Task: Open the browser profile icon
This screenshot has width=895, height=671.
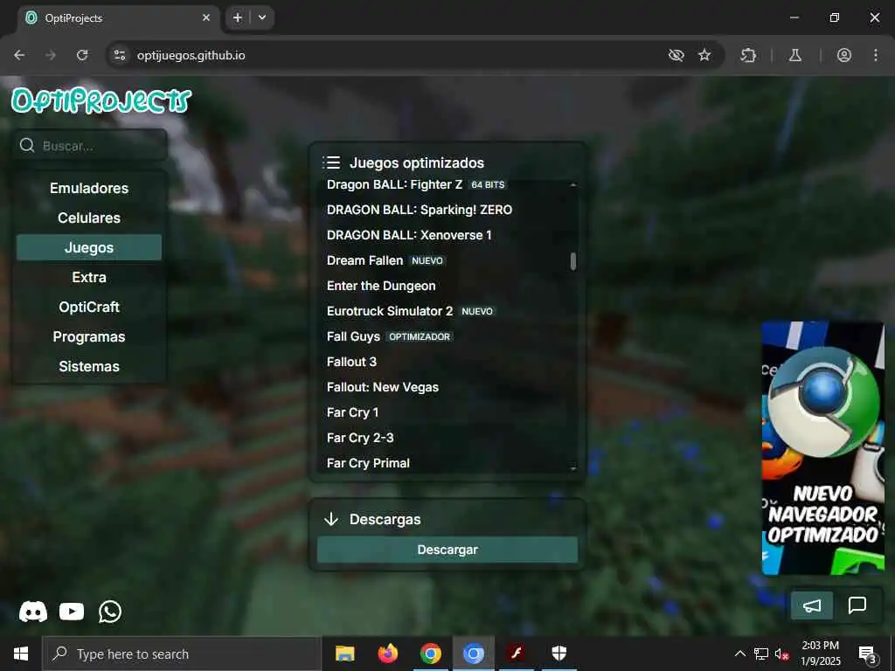Action: 844,55
